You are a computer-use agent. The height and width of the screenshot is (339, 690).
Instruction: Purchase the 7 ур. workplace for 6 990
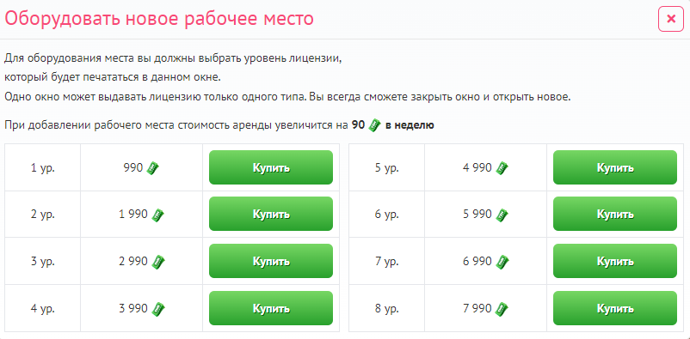pyautogui.click(x=615, y=261)
